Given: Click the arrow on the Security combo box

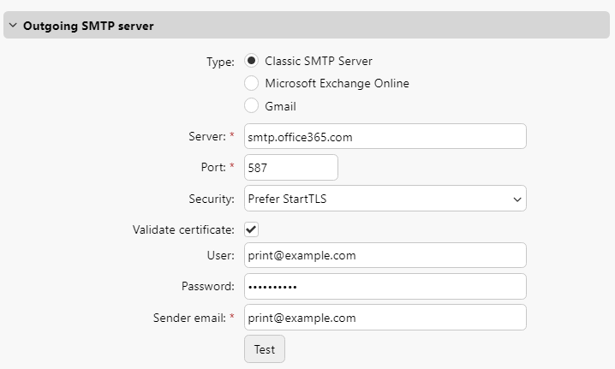Looking at the screenshot, I should (516, 199).
